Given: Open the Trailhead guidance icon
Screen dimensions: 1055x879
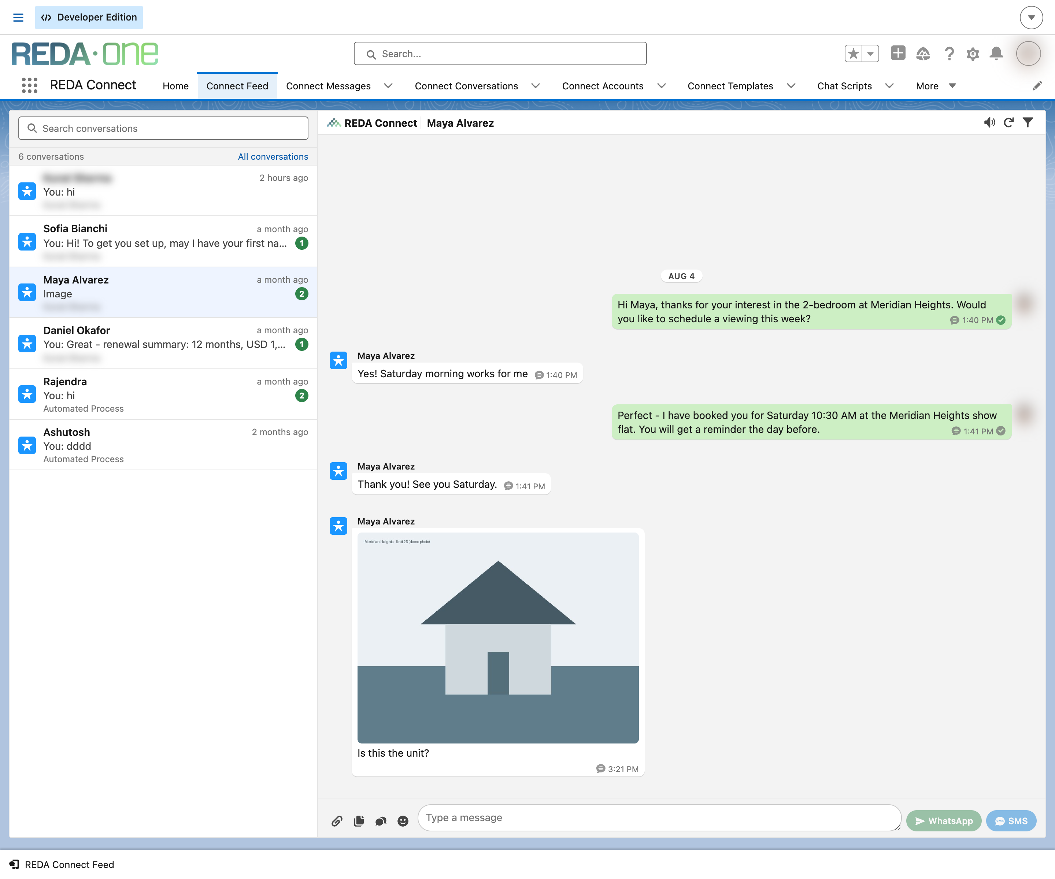Looking at the screenshot, I should click(x=923, y=53).
